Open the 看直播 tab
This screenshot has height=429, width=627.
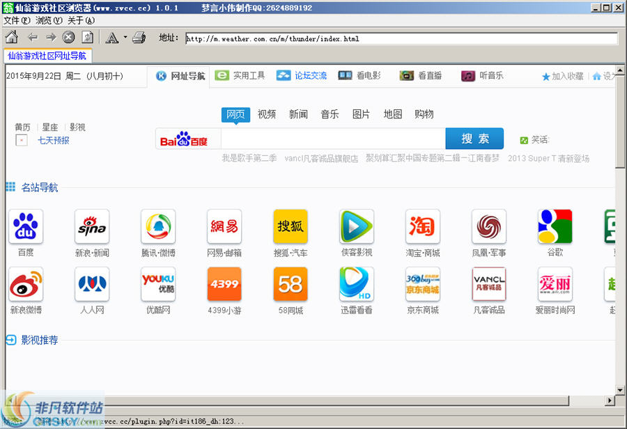421,76
